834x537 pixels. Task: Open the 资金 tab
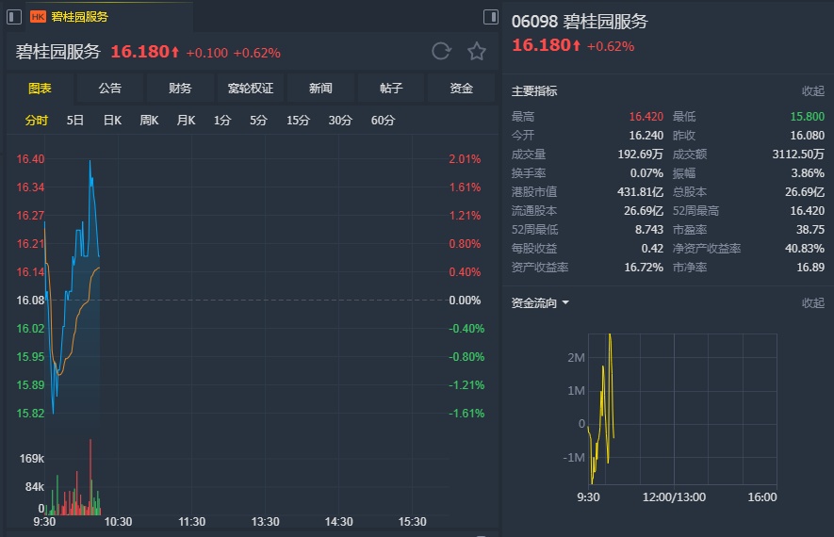[x=461, y=89]
